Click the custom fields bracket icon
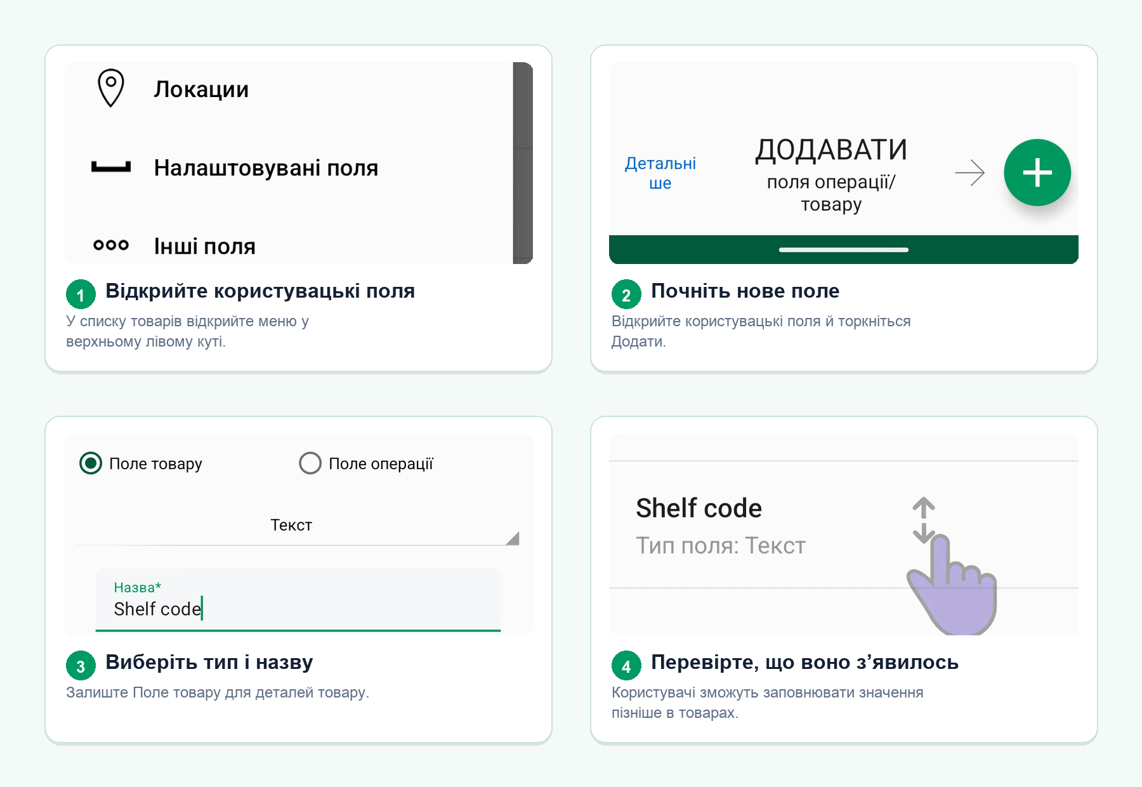Screen dimensions: 1142x787 111,167
